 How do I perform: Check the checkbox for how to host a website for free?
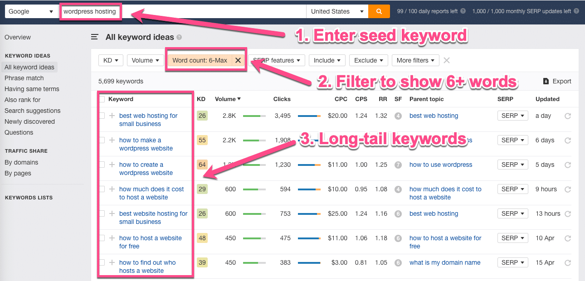[102, 238]
